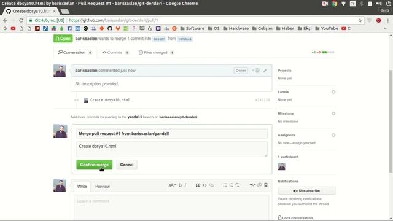Click the barissaslan/git-dersleri repository link
Viewport: 393px width, 221px height.
click(x=178, y=117)
